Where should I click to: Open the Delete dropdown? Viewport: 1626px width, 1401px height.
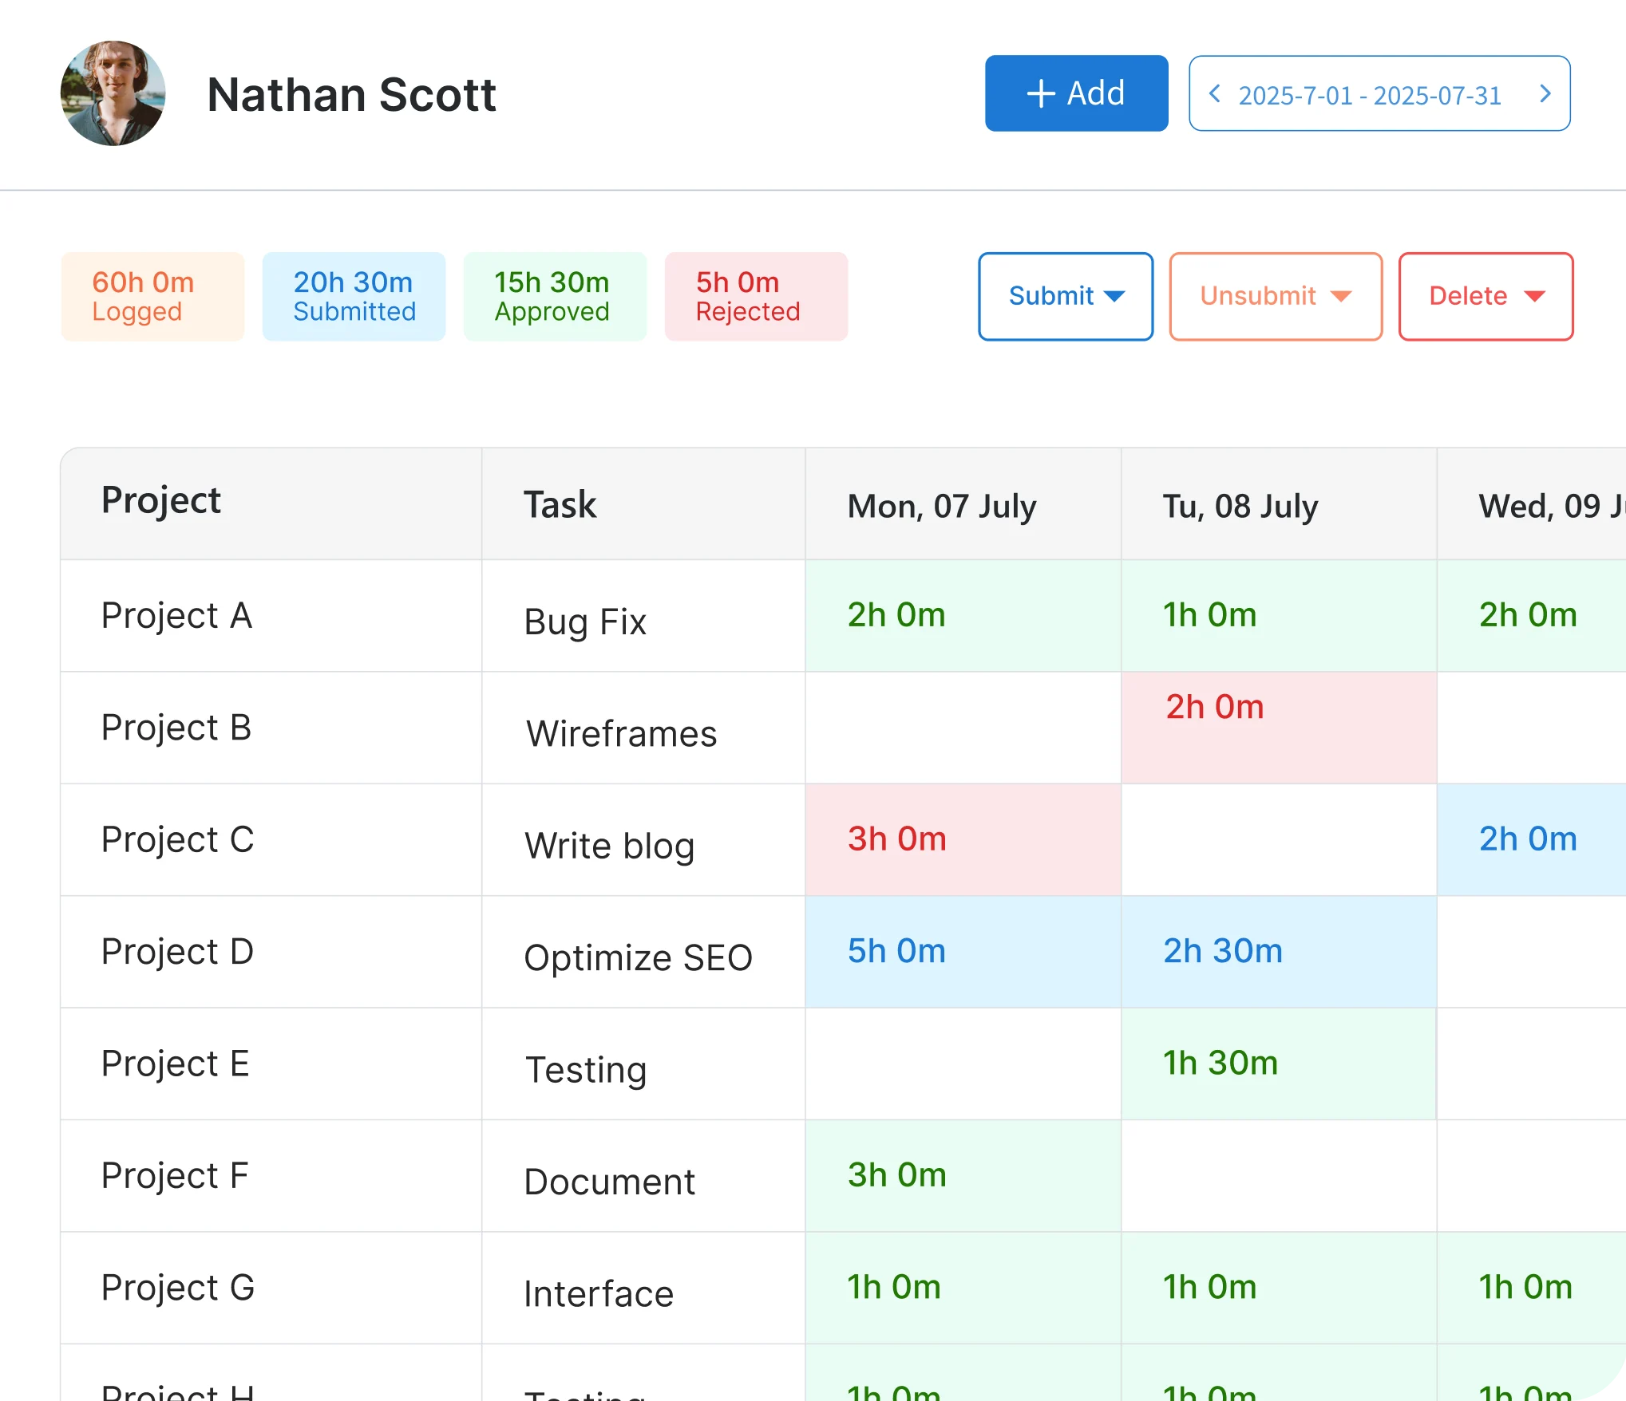[1486, 296]
